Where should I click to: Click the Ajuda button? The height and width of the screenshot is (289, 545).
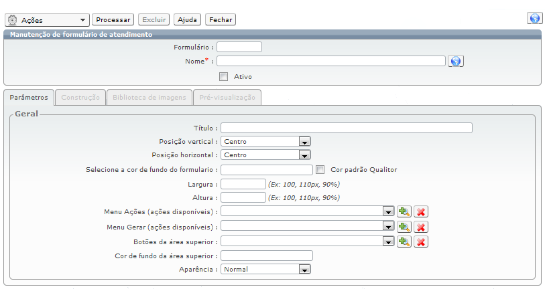[187, 20]
